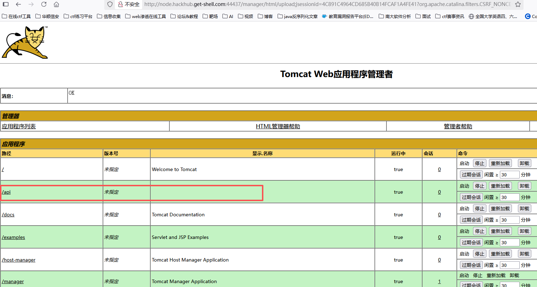
Task: Open the ctf练习平台 bookmark folder
Action: pyautogui.click(x=78, y=16)
